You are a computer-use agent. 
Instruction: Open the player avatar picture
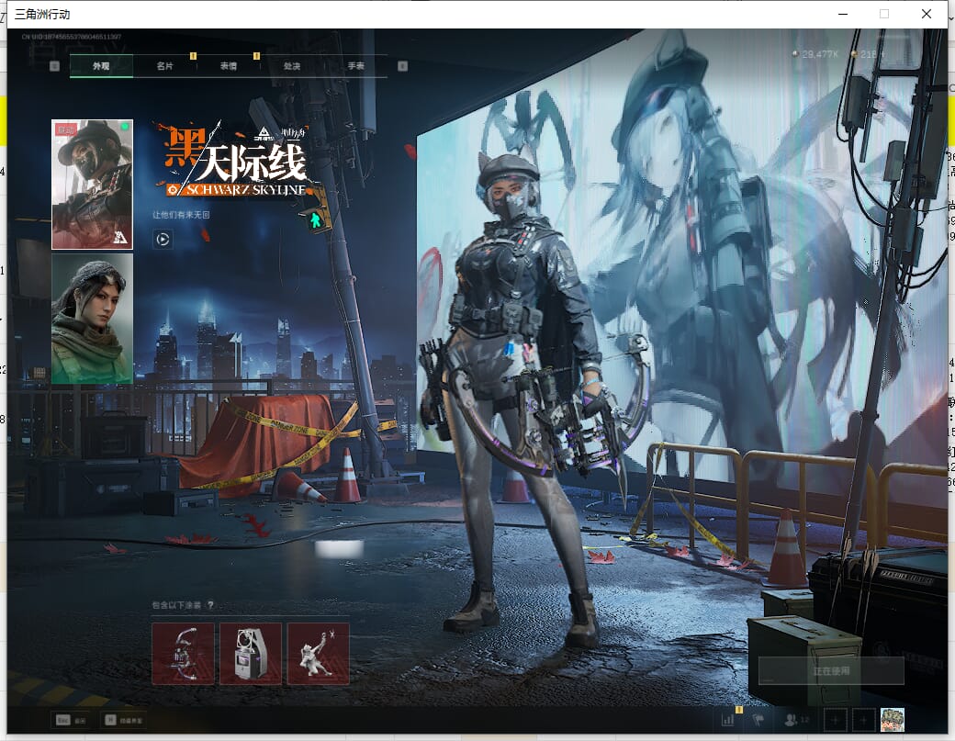893,720
